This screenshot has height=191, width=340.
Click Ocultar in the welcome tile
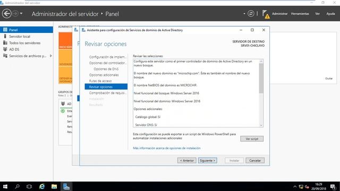click(x=329, y=79)
